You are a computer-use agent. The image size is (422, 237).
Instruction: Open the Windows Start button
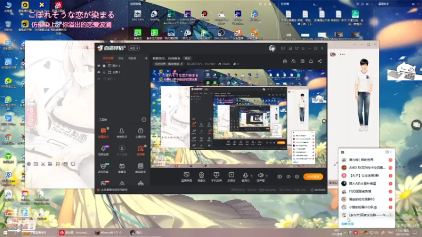point(5,232)
